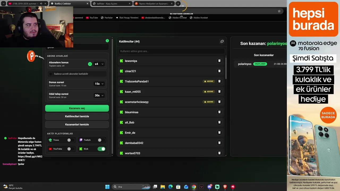Click the ONAYLANDI badge next to polarinyoo

[x=260, y=64]
